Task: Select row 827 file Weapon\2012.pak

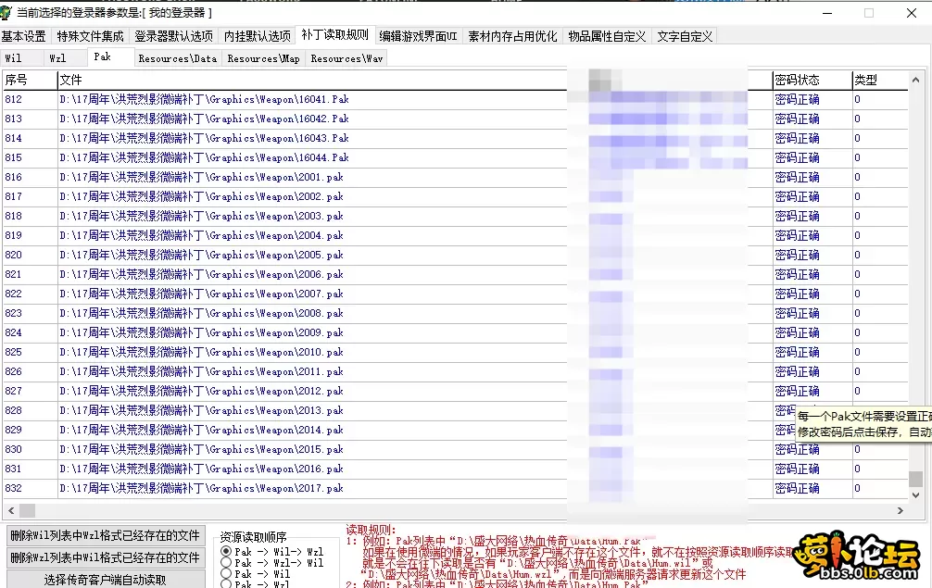Action: pos(201,392)
